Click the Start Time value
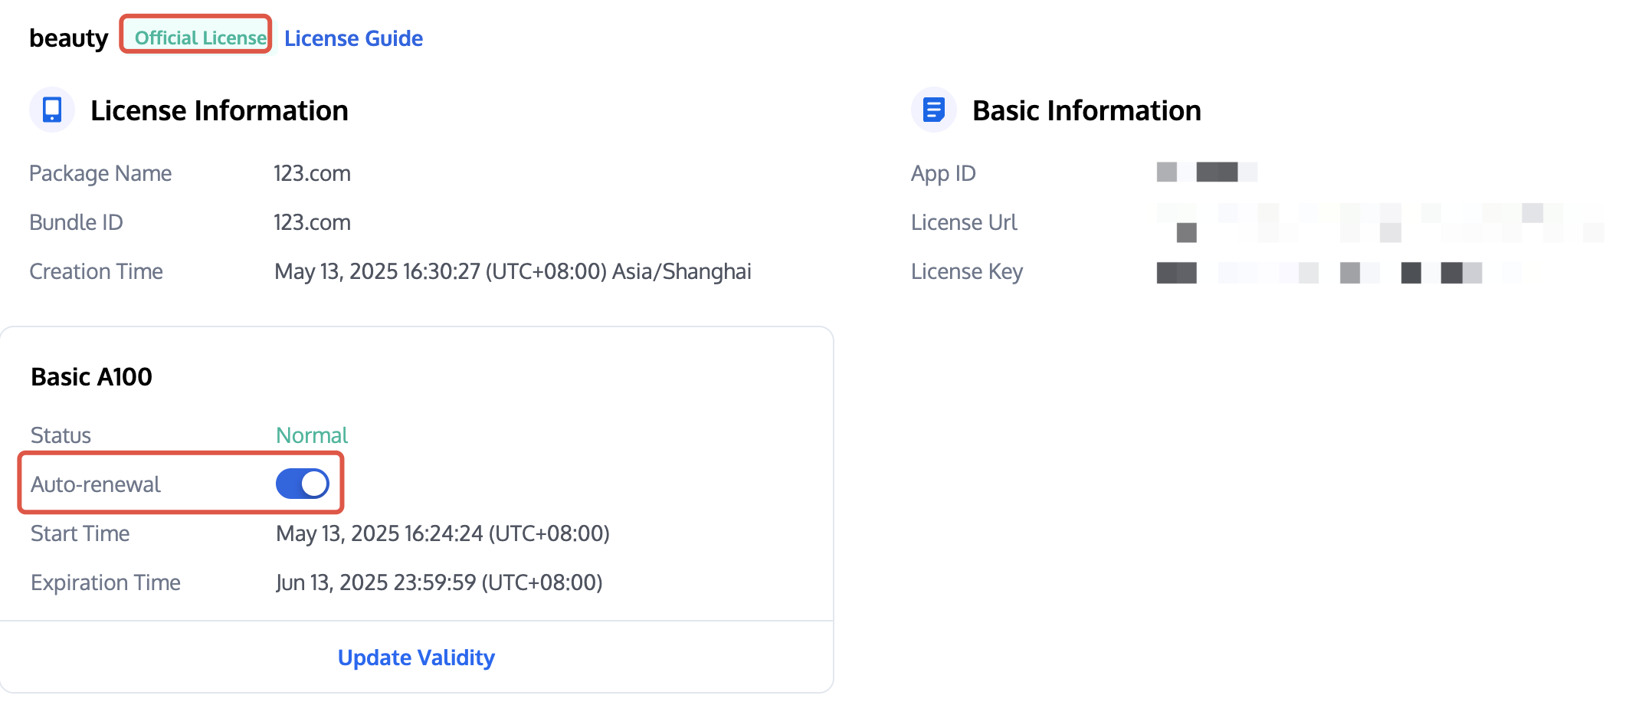The width and height of the screenshot is (1632, 702). 442,533
